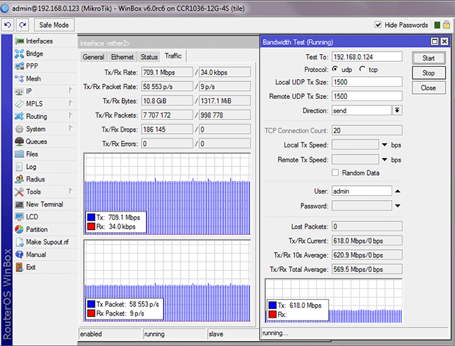Click the Bandwidth Test Tx graph

pyautogui.click(x=333, y=300)
